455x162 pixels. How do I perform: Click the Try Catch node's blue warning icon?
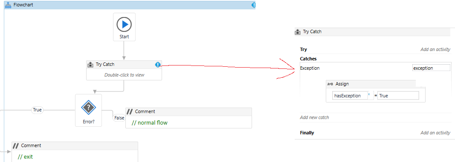[x=158, y=65]
